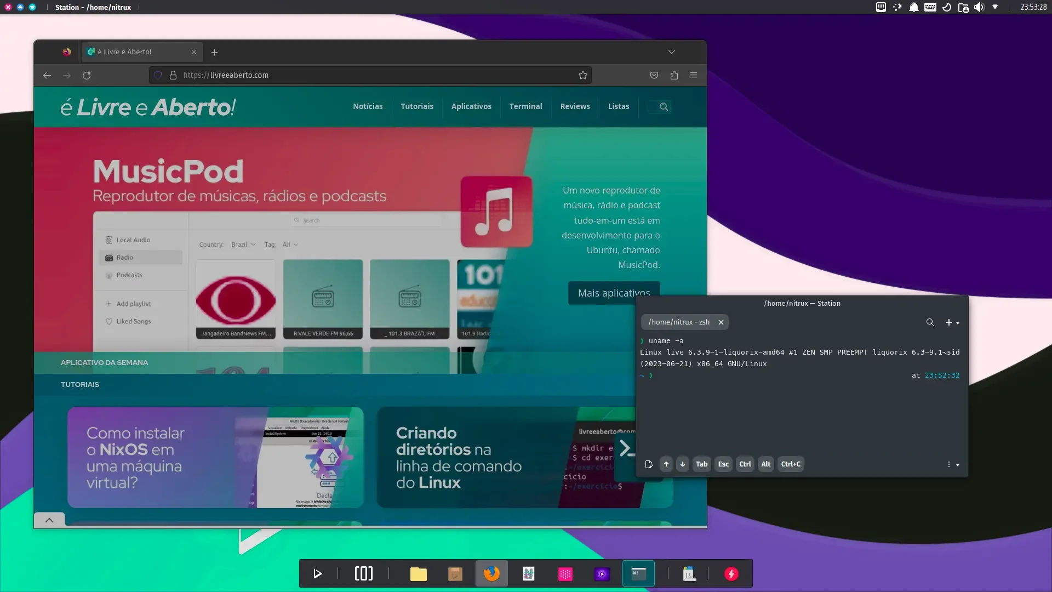Toggle the Alt modifier key in Station
Image resolution: width=1052 pixels, height=592 pixels.
tap(765, 464)
